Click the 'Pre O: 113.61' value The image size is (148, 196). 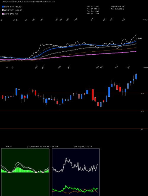click(93, 7)
